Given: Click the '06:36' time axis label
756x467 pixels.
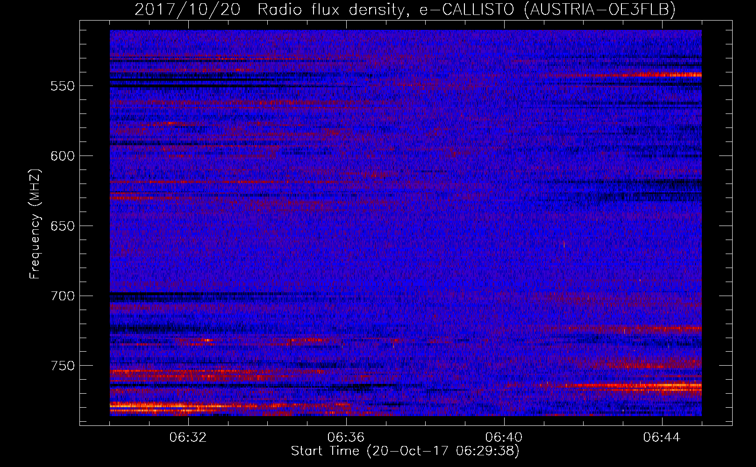Looking at the screenshot, I should [346, 438].
